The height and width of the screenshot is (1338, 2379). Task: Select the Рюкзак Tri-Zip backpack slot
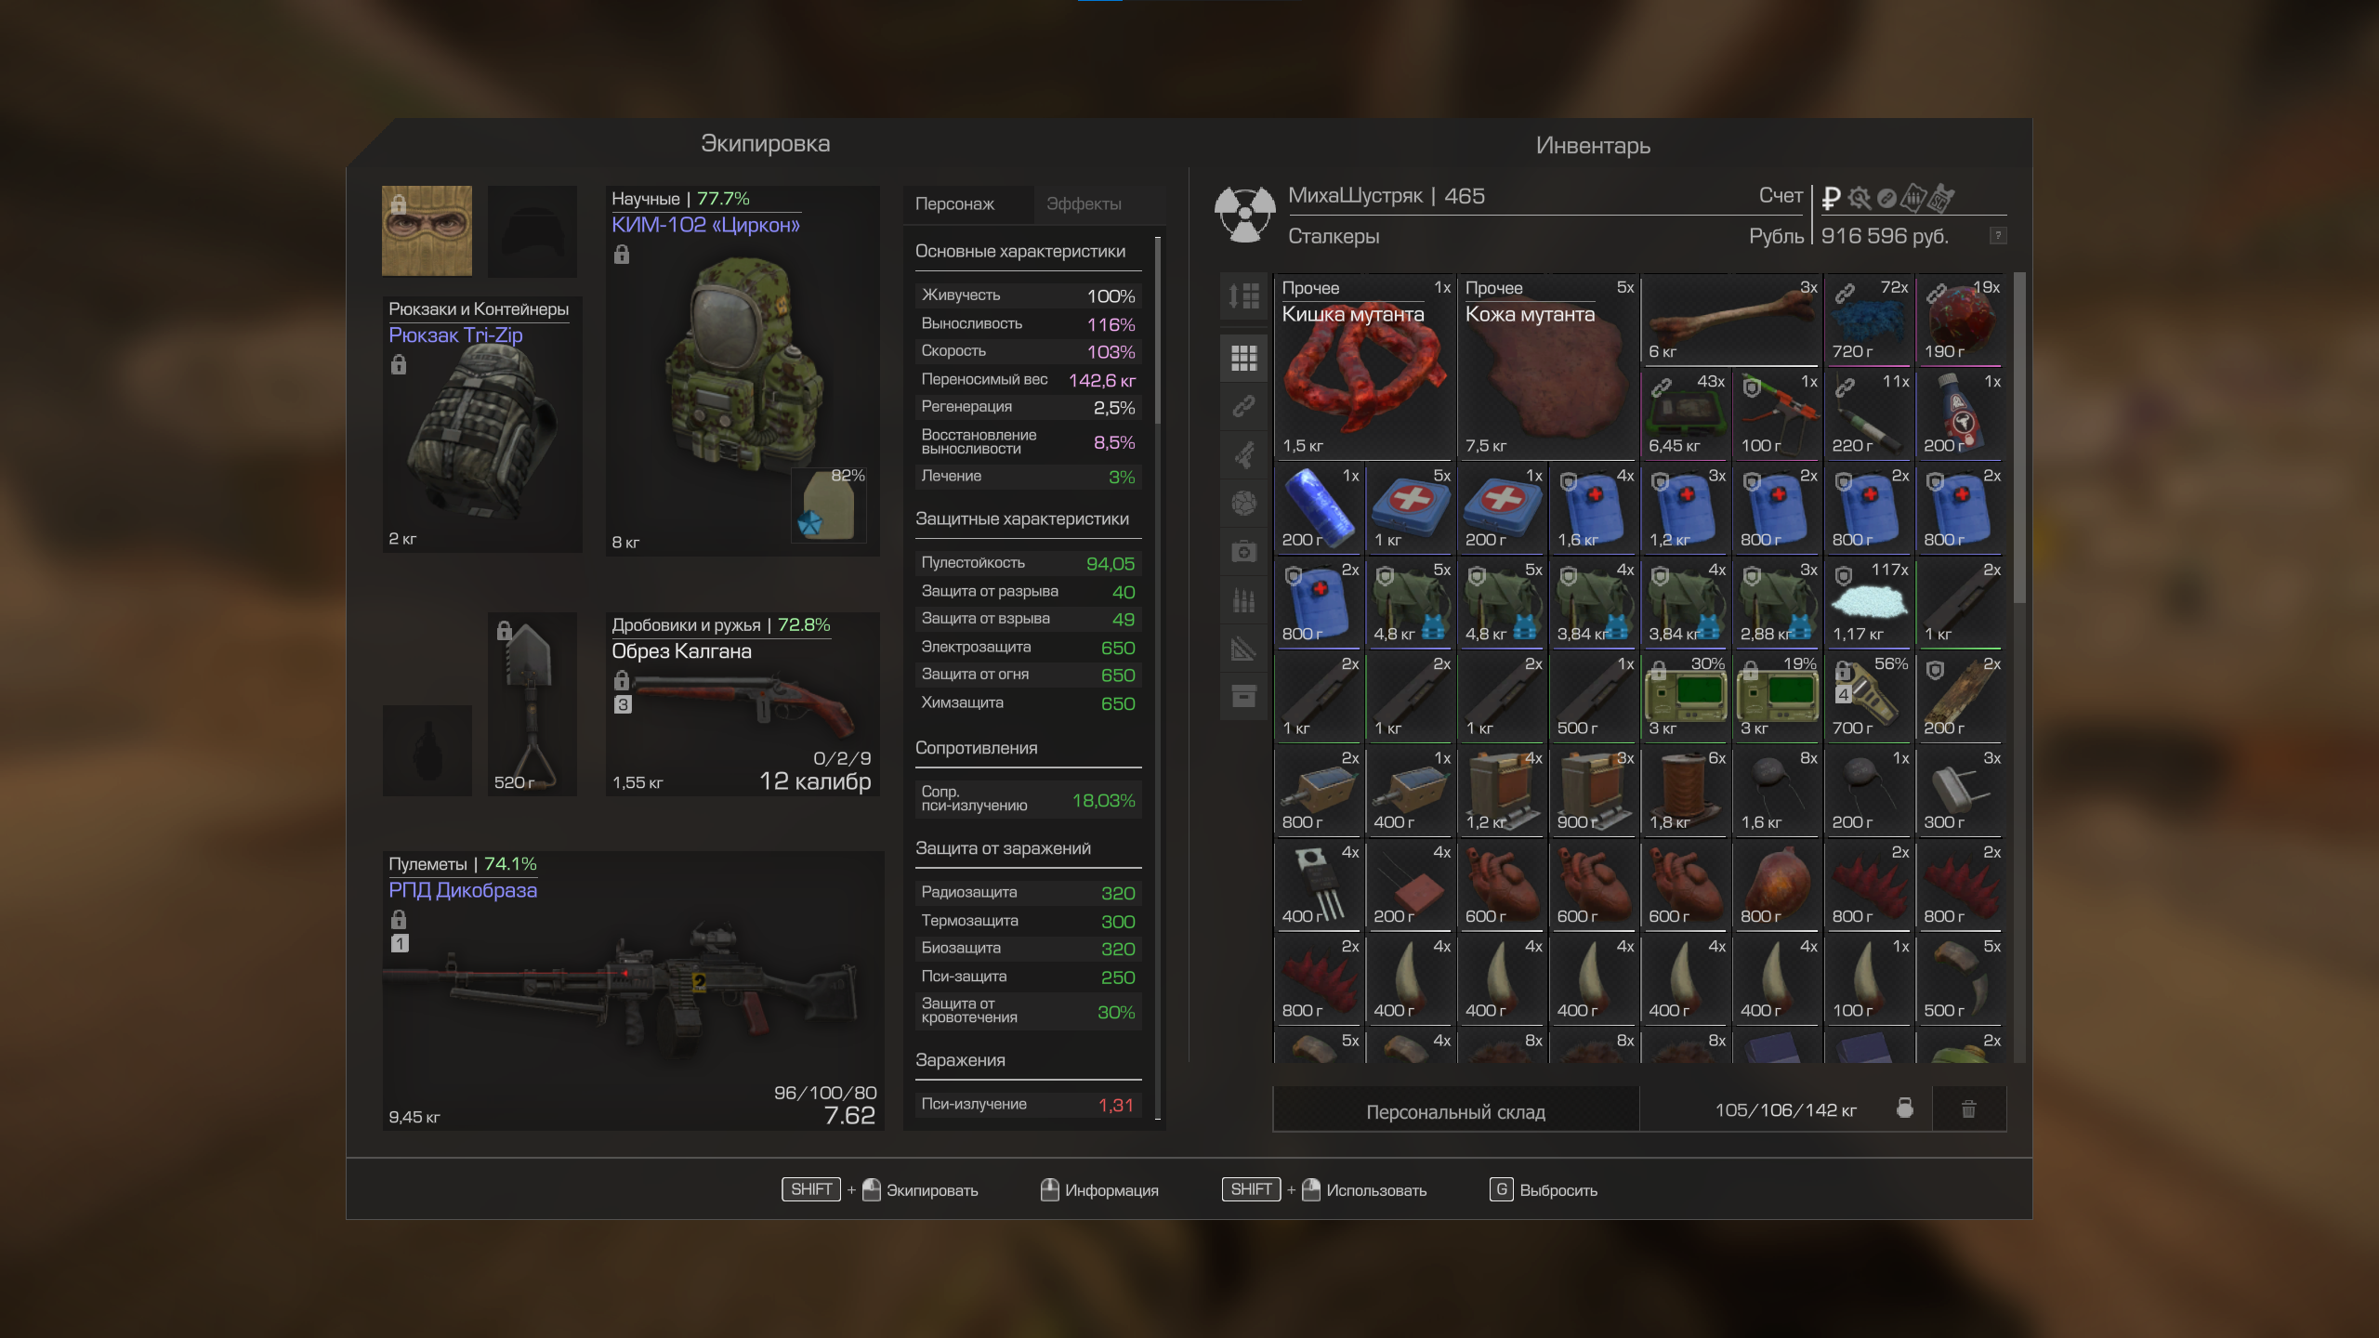pos(482,425)
